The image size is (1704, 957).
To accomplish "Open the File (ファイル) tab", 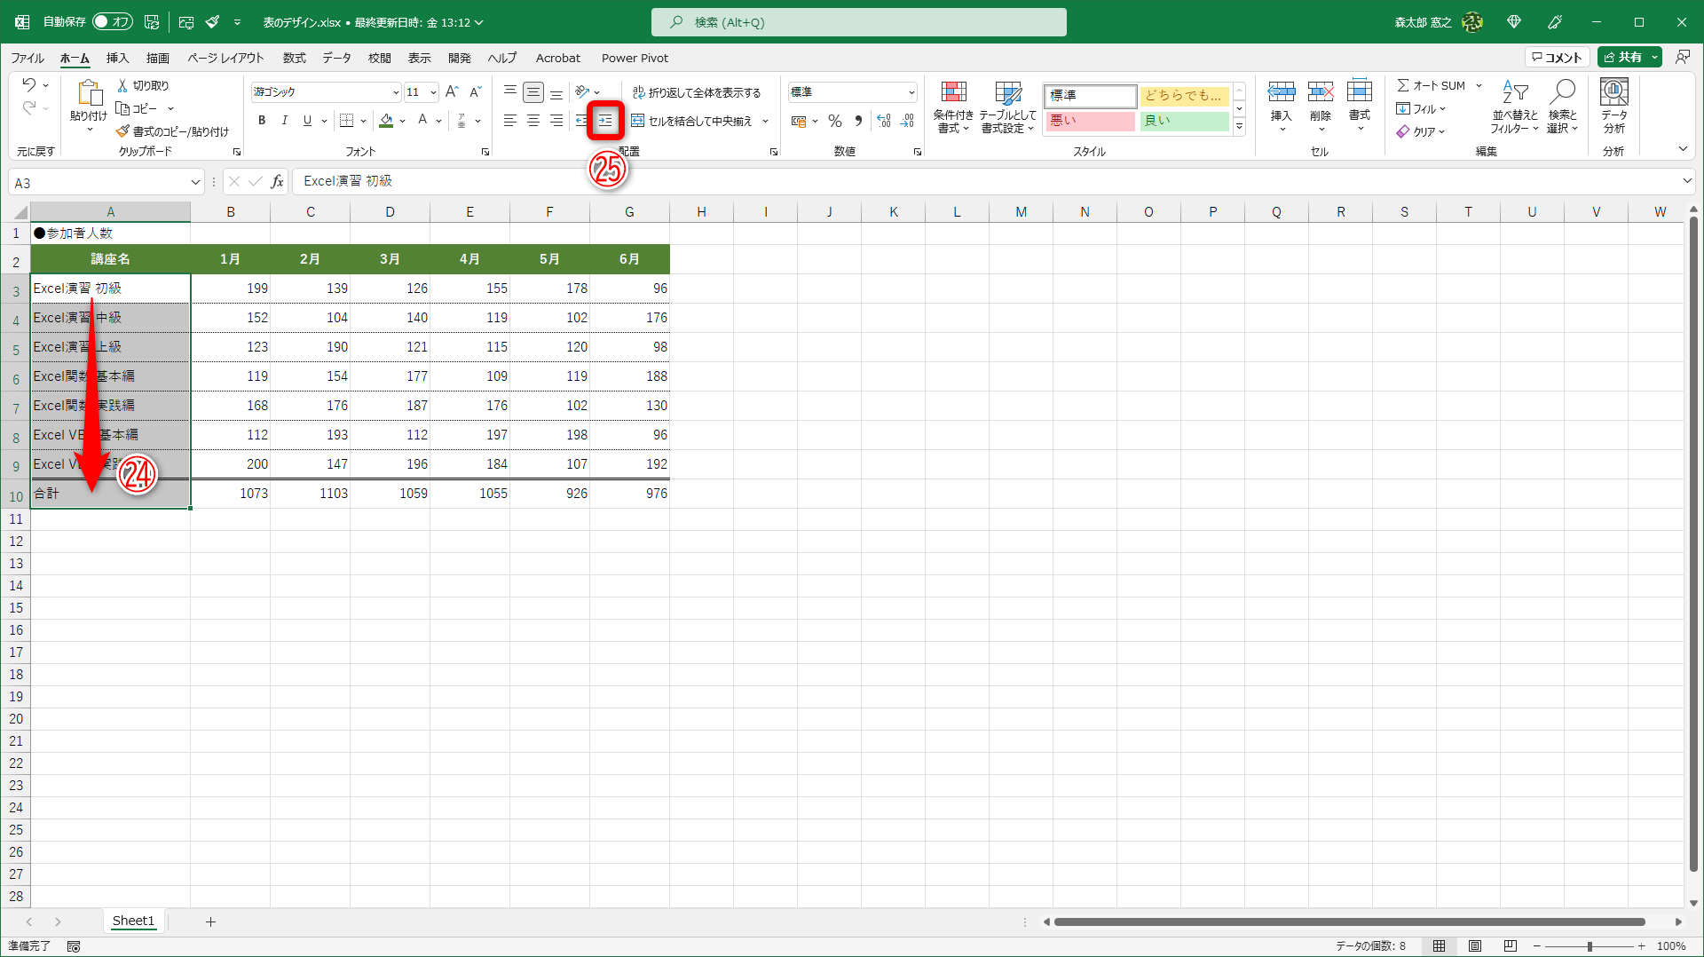I will [28, 59].
